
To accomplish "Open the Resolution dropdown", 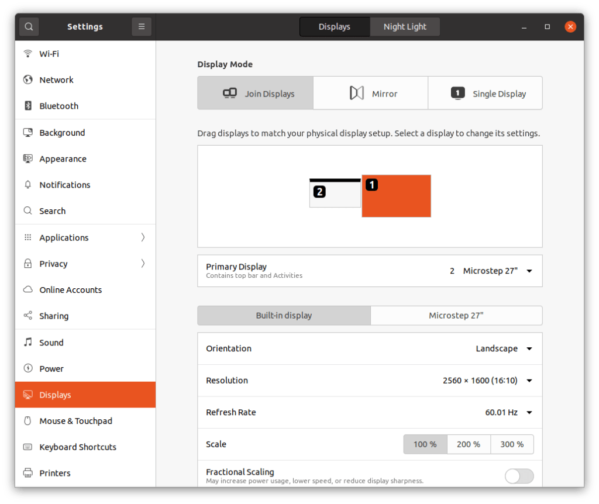I will click(487, 381).
